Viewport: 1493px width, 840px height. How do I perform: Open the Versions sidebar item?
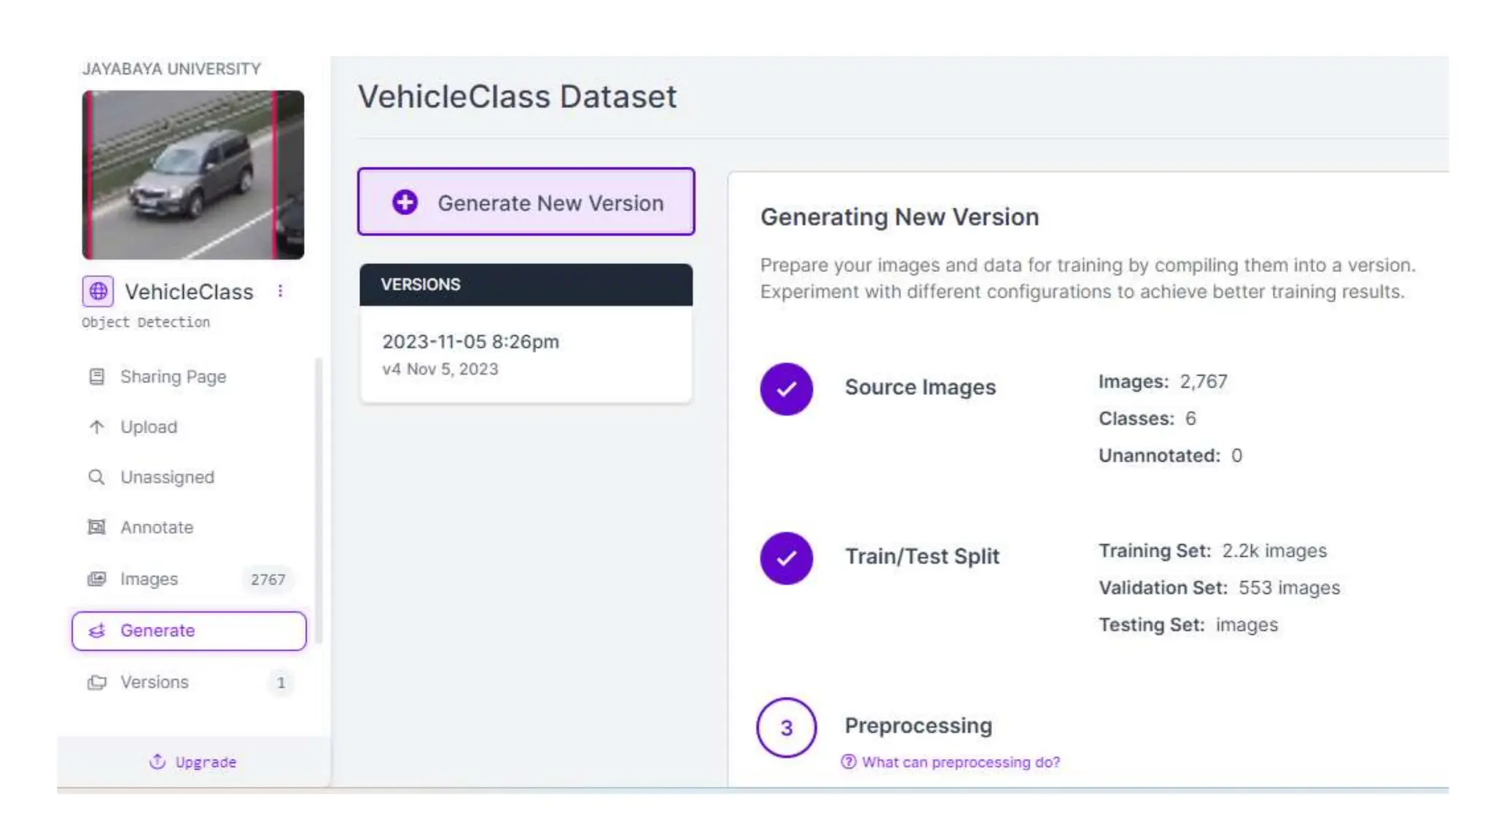point(155,682)
